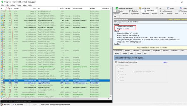Open the Composer tab
The height and width of the screenshot is (106, 187).
(183, 11)
